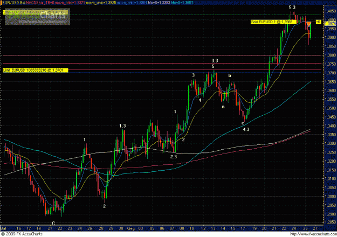Select the wave label b

[x=230, y=75]
